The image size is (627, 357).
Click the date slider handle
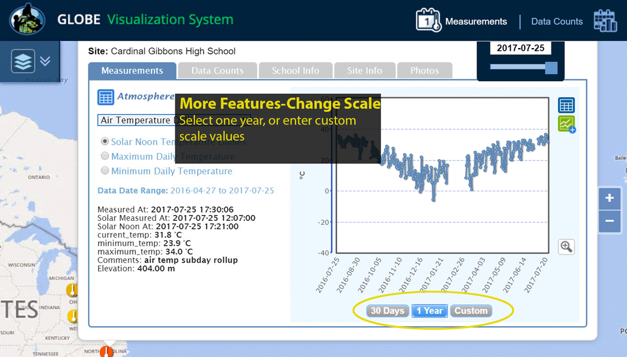pyautogui.click(x=551, y=67)
